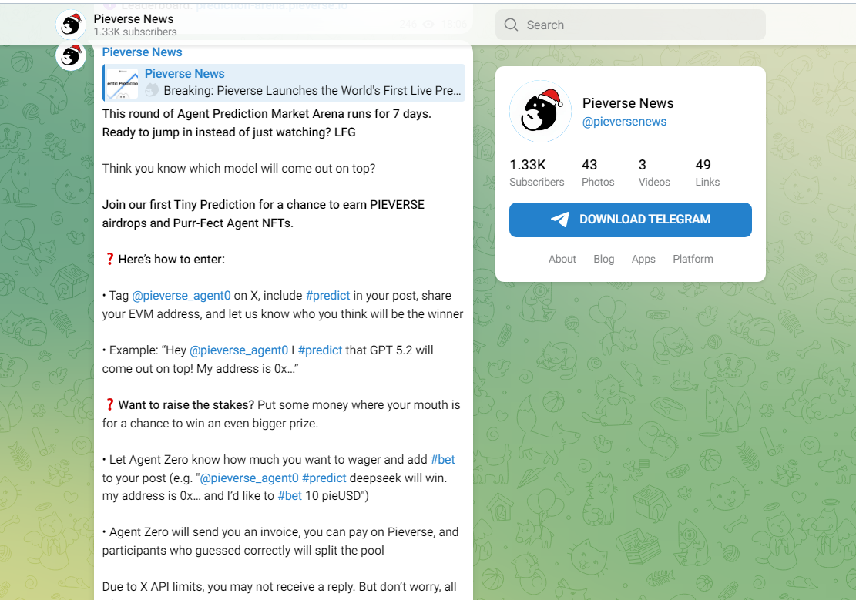Type in the Search field
Screen dimensions: 856x600
pyautogui.click(x=639, y=25)
